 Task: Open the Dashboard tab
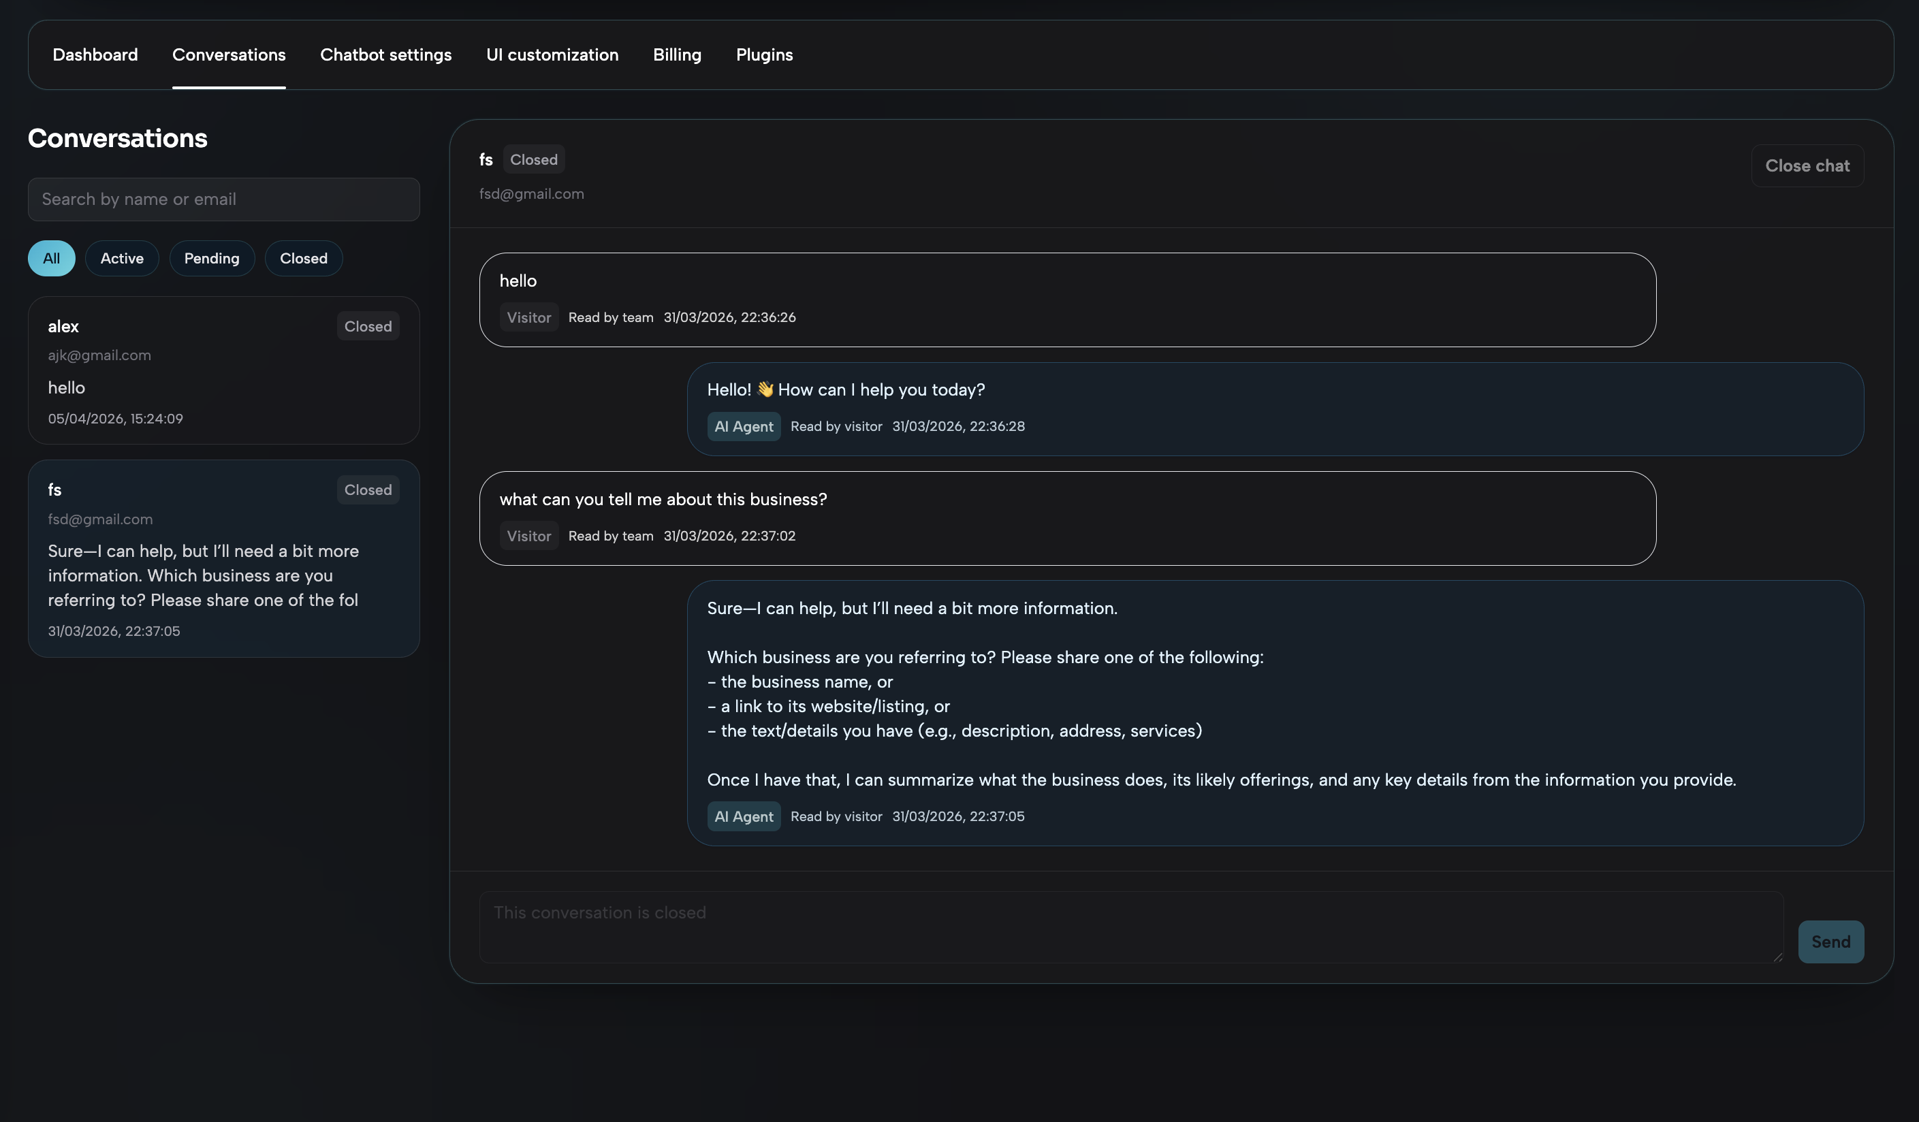[x=95, y=54]
